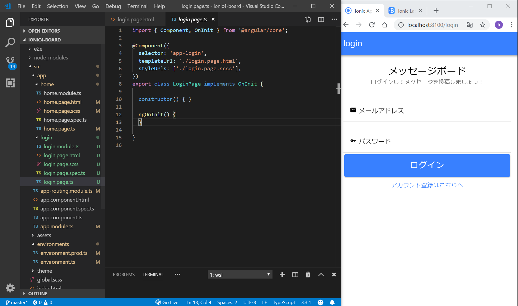Click the blue ログイン button

click(427, 165)
